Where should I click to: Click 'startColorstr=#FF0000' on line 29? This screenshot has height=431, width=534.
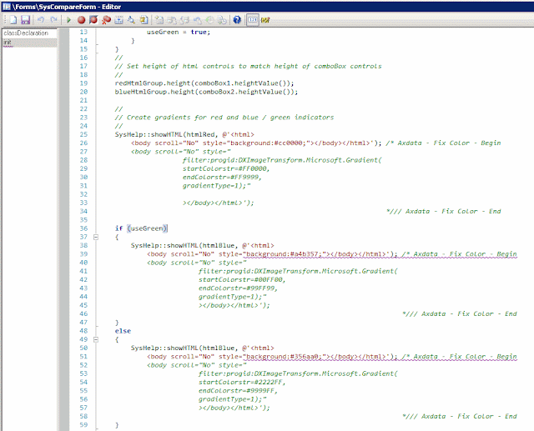tap(226, 168)
